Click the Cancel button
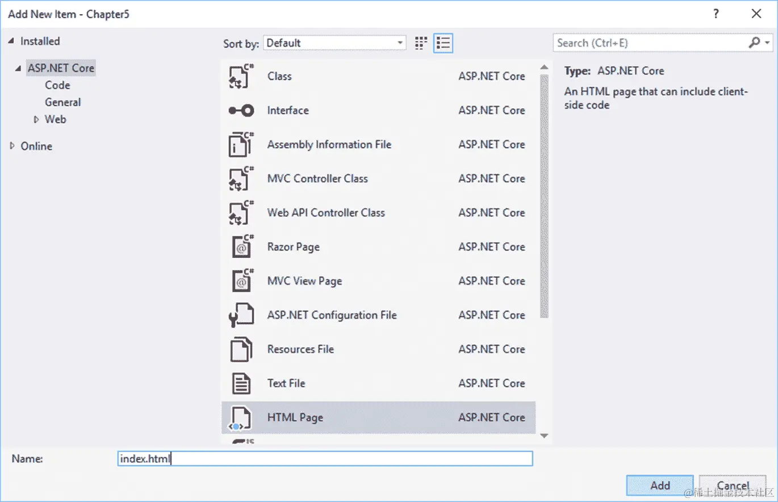 [x=733, y=486]
